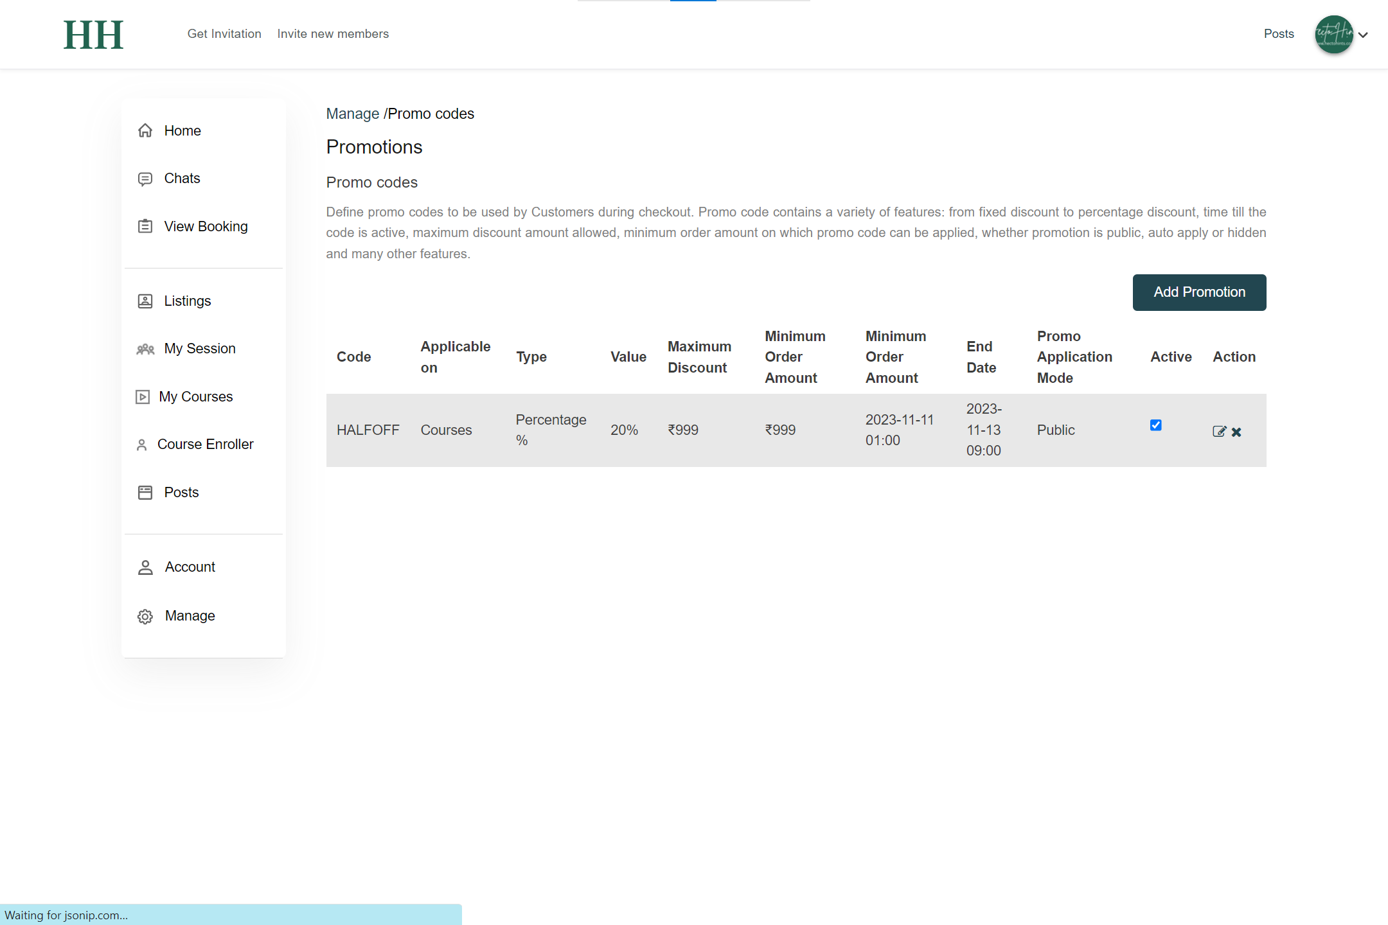
Task: Click the Applicable on column header
Action: [455, 357]
